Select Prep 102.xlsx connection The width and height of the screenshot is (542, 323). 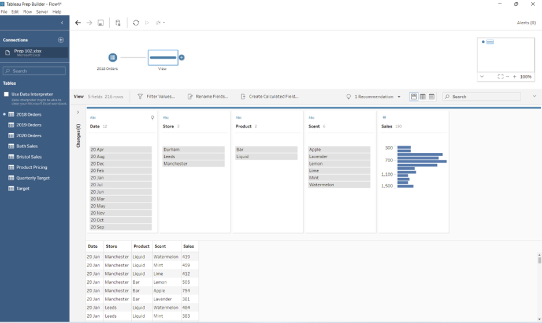(35, 52)
